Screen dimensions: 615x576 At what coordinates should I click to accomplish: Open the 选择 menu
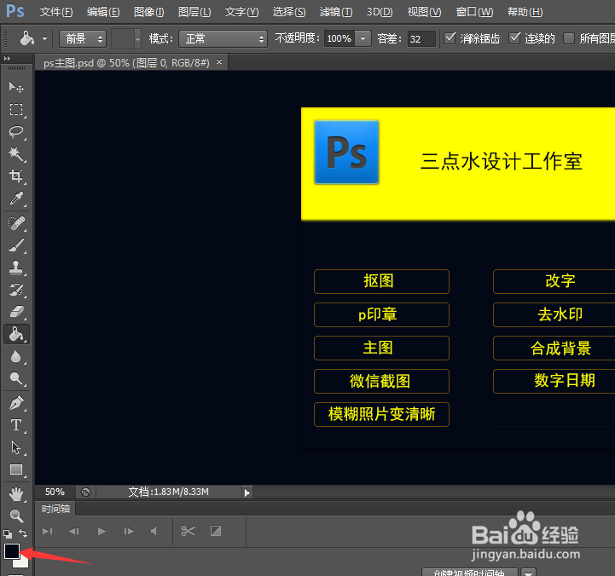pos(289,12)
